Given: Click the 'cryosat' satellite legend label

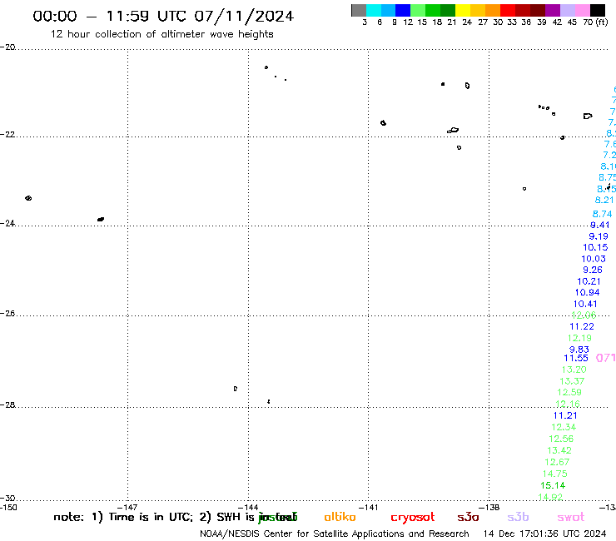Looking at the screenshot, I should point(413,518).
